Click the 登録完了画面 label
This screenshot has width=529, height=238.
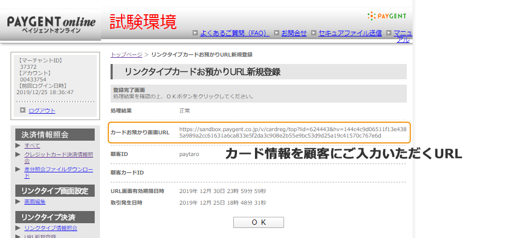[x=129, y=90]
